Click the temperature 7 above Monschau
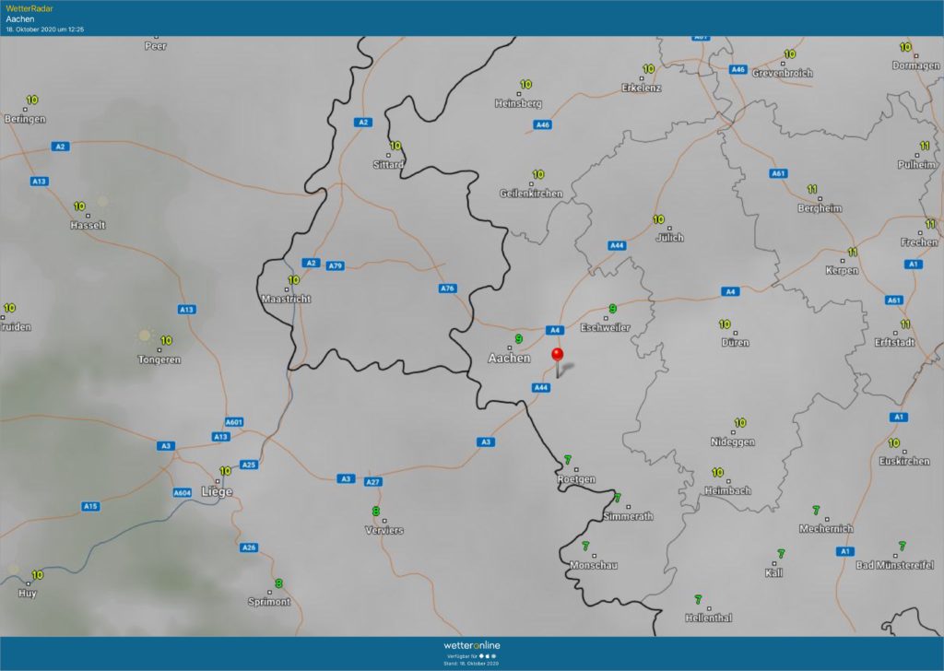 [585, 547]
